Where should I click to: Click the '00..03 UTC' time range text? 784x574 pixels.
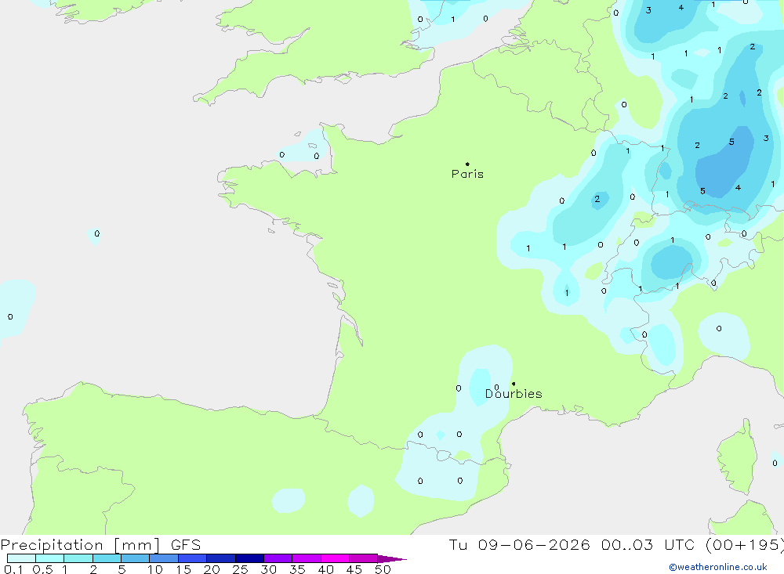tap(648, 544)
